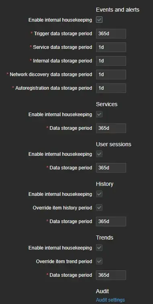Open the Audit settings link
Image resolution: width=153 pixels, height=304 pixels.
pos(110,300)
